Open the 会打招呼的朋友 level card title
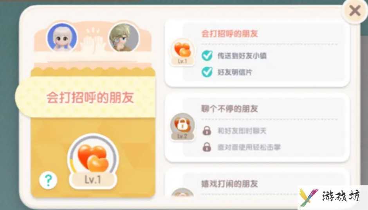This screenshot has height=210, width=368. 230,34
